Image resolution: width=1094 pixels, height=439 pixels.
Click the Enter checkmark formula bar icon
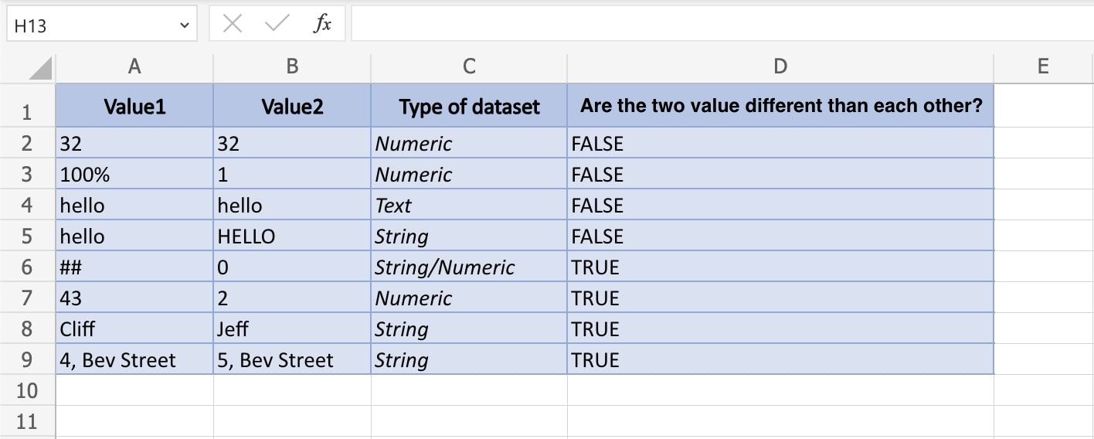(x=276, y=25)
